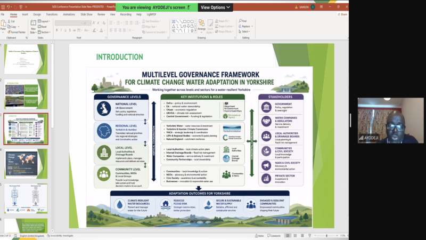Screen dimensions: 426x240
Task: Open the Replace dropdown arrow
Action: click(252, 26)
